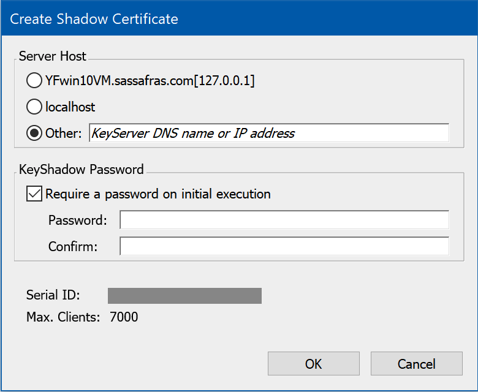Viewport: 478px width, 392px height.
Task: Uncheck Require a password checkbox
Action: tap(34, 194)
